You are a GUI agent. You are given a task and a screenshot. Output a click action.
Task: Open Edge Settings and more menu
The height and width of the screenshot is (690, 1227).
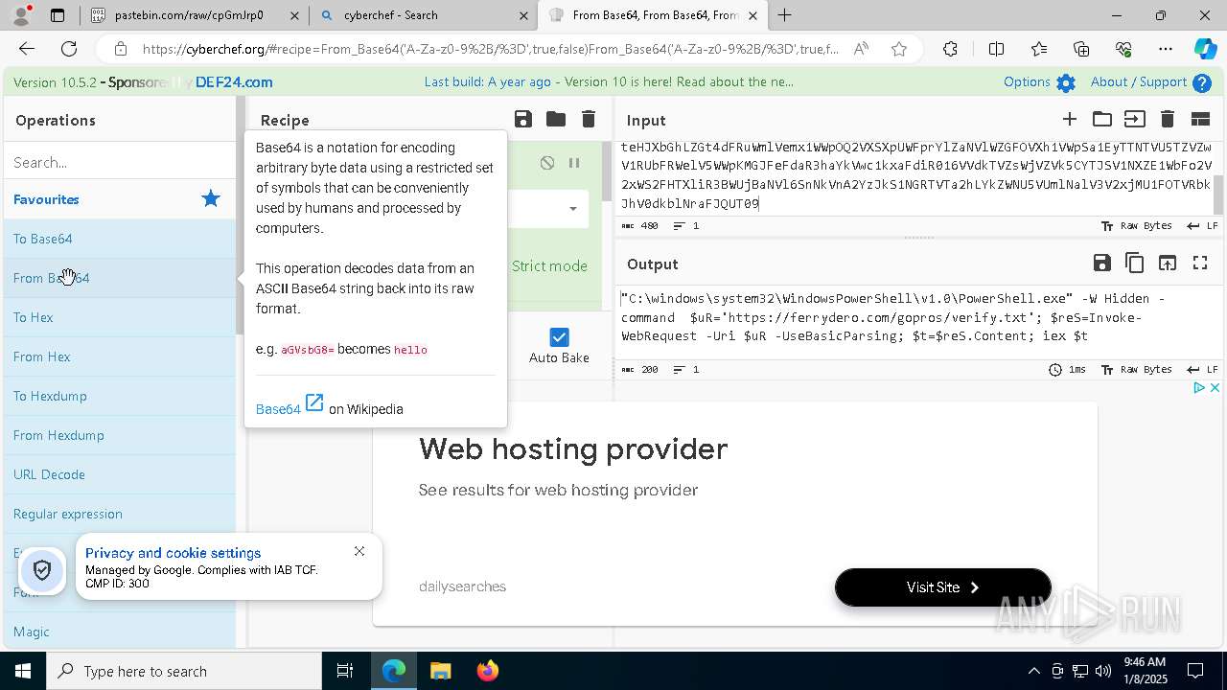pos(1166,49)
